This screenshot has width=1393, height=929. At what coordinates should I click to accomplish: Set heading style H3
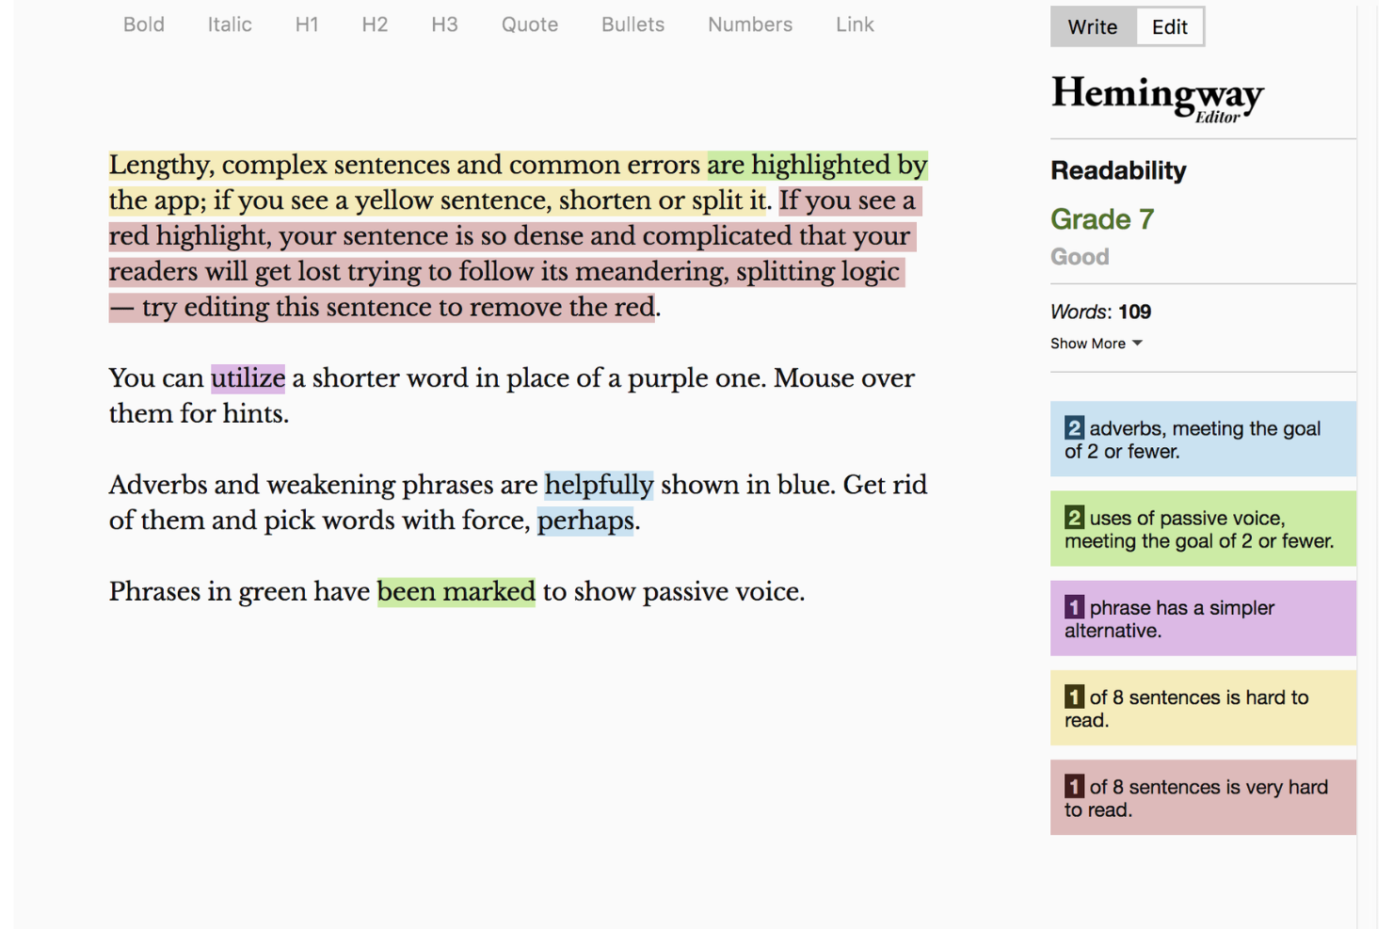click(x=444, y=24)
